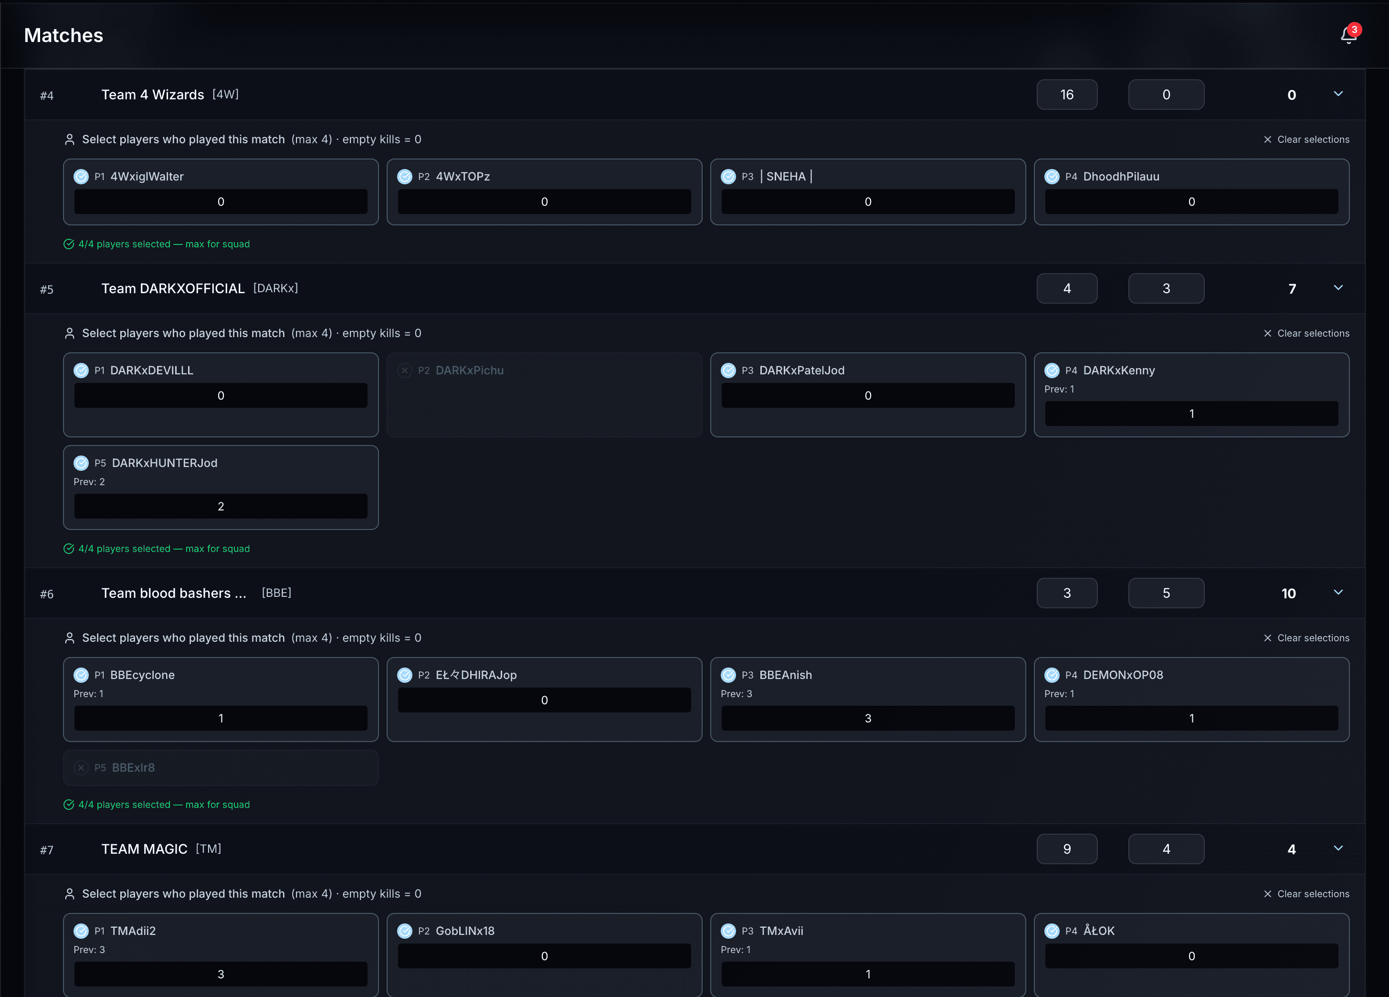Edit kills input for TMxAvii

pyautogui.click(x=868, y=975)
